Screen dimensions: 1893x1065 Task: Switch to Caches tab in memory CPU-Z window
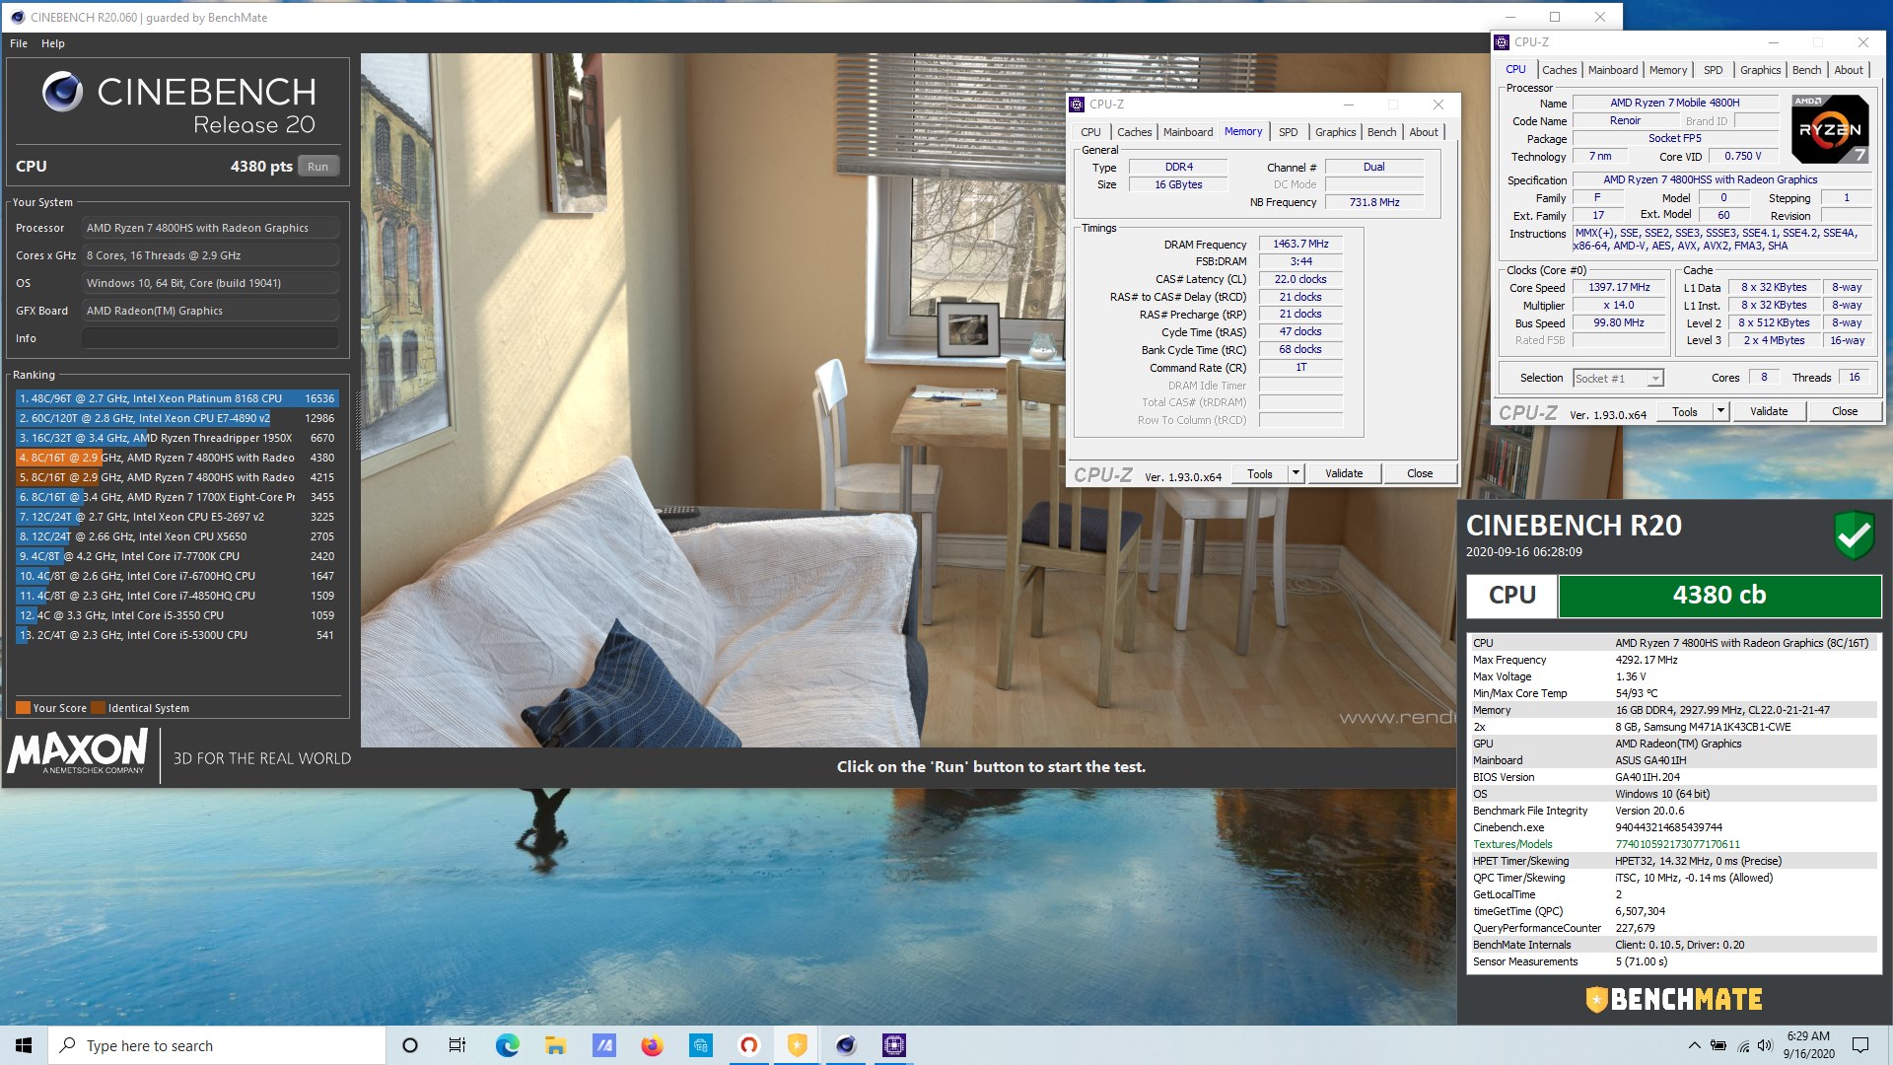tap(1134, 132)
